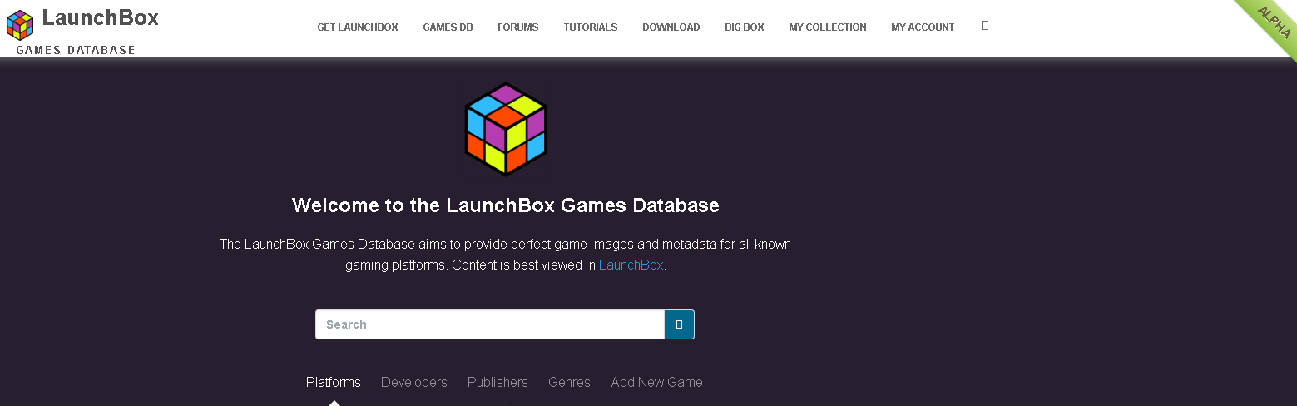Open the Get LaunchBox menu item
The width and height of the screenshot is (1297, 406).
tap(358, 27)
